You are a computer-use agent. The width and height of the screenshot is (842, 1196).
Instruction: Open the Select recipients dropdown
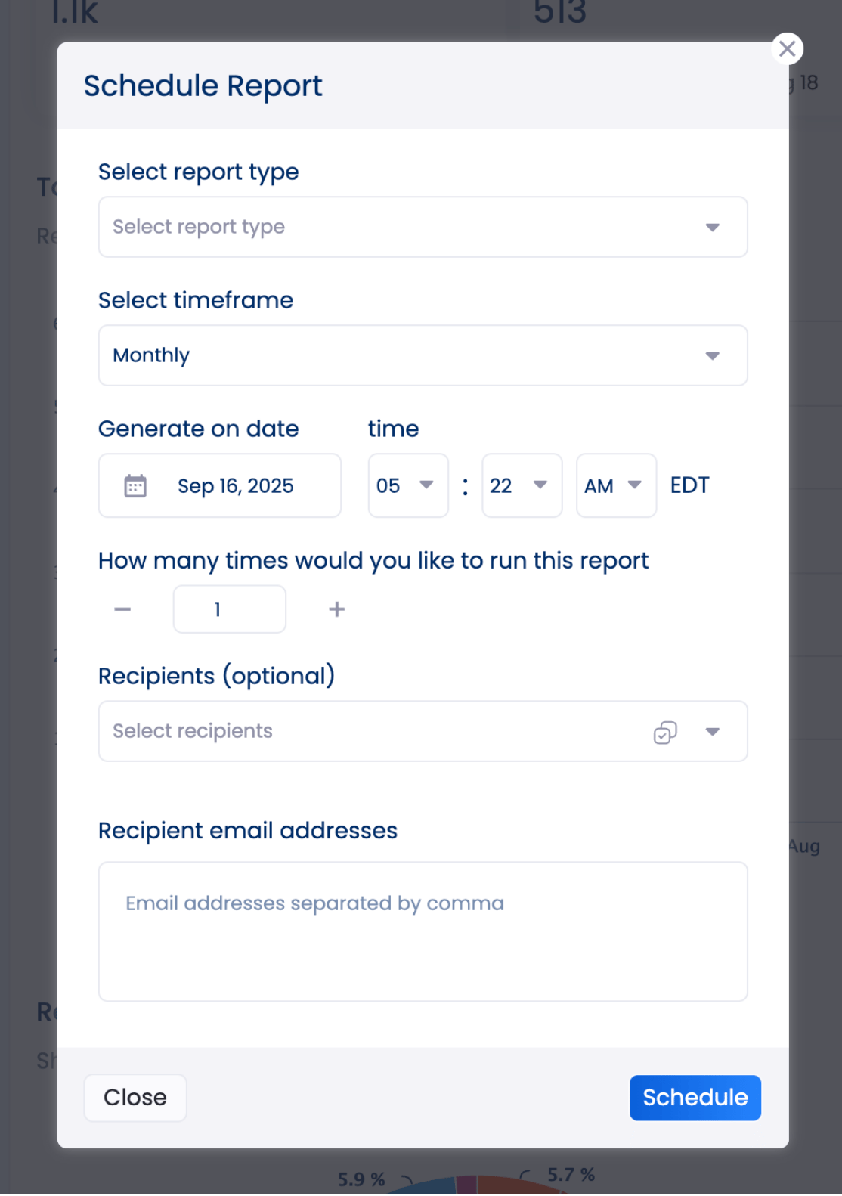click(378, 731)
